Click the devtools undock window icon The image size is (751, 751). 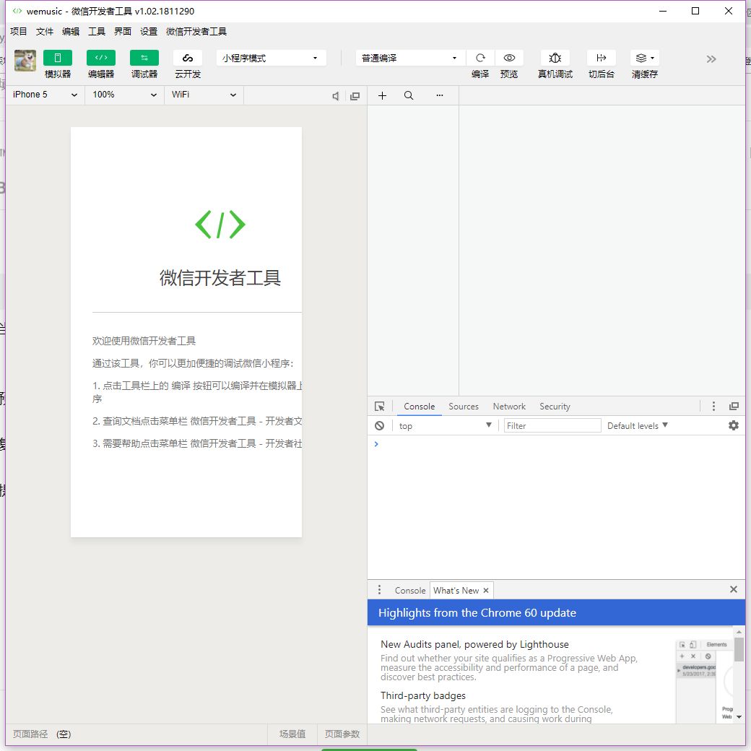[734, 406]
